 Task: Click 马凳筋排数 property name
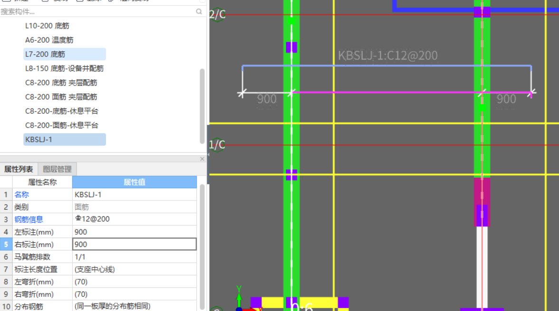[32, 257]
